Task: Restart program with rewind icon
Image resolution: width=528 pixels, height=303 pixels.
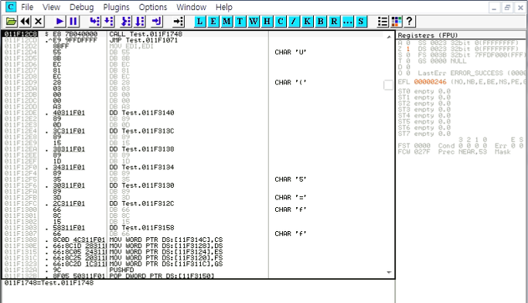Action: (25, 22)
